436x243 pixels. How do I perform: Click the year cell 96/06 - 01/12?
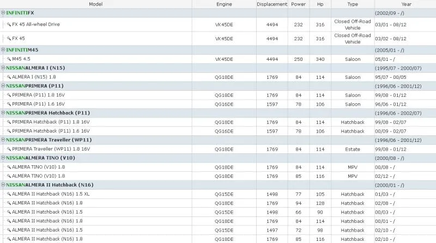click(x=390, y=104)
